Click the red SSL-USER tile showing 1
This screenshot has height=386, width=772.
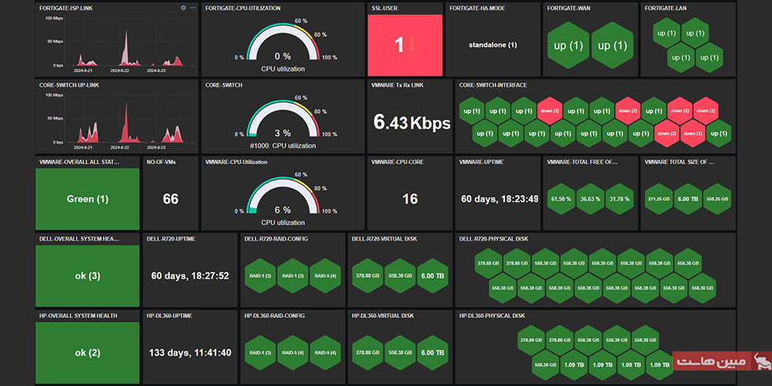[x=405, y=45]
